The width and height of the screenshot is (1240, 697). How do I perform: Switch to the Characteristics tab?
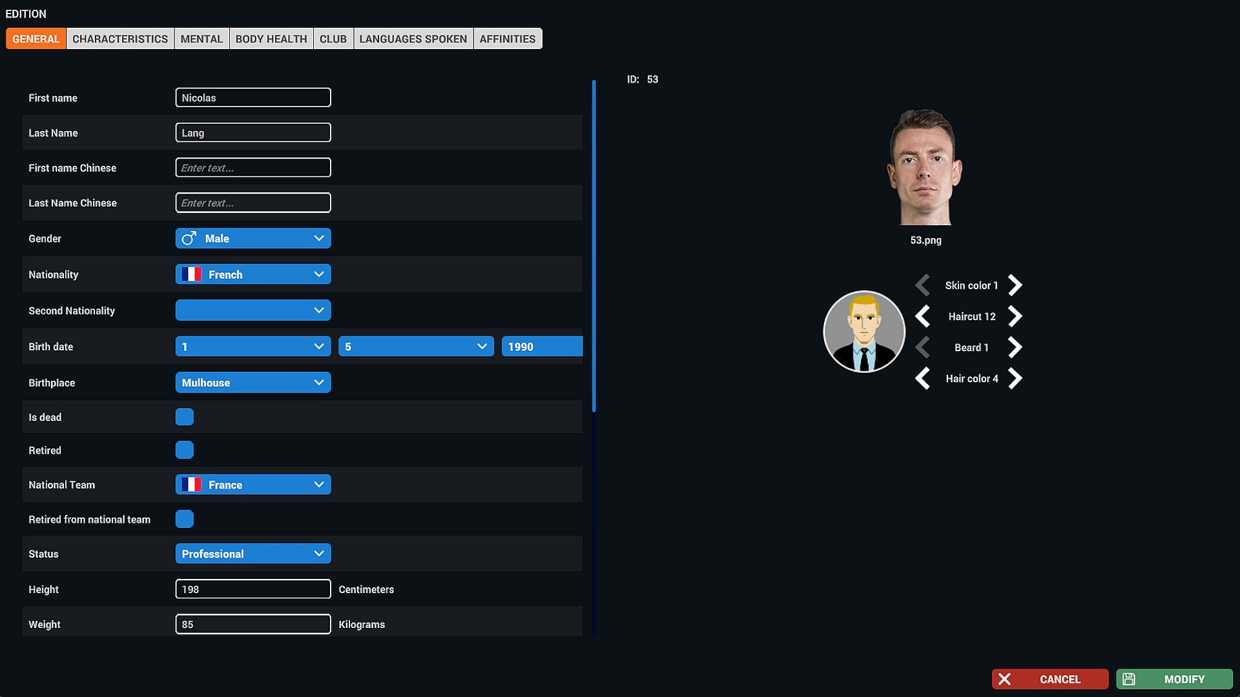tap(120, 39)
